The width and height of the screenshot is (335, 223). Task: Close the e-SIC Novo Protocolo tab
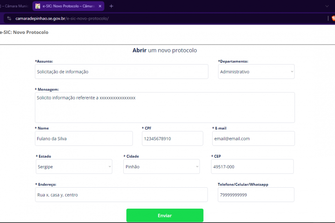(x=100, y=6)
